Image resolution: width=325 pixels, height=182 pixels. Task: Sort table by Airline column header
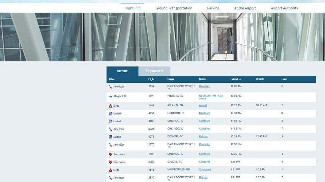(112, 79)
